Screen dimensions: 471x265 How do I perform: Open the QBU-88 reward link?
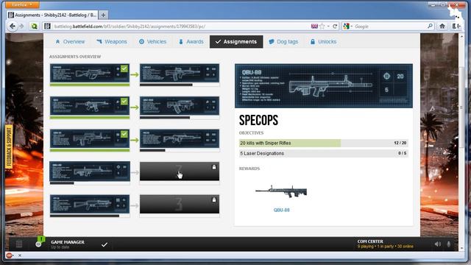click(281, 210)
